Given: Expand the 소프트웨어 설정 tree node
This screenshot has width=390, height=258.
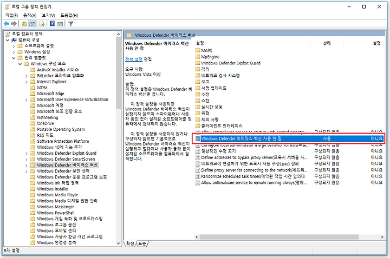Looking at the screenshot, I should click(14, 46).
